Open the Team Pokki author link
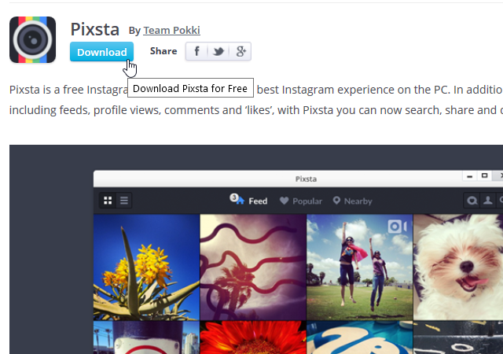This screenshot has width=503, height=354. (171, 30)
